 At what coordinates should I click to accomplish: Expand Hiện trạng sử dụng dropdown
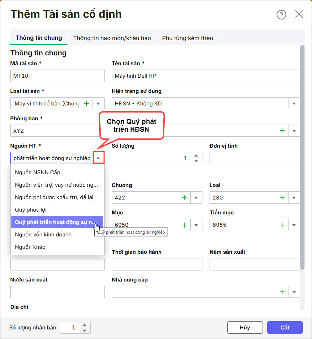pos(294,104)
